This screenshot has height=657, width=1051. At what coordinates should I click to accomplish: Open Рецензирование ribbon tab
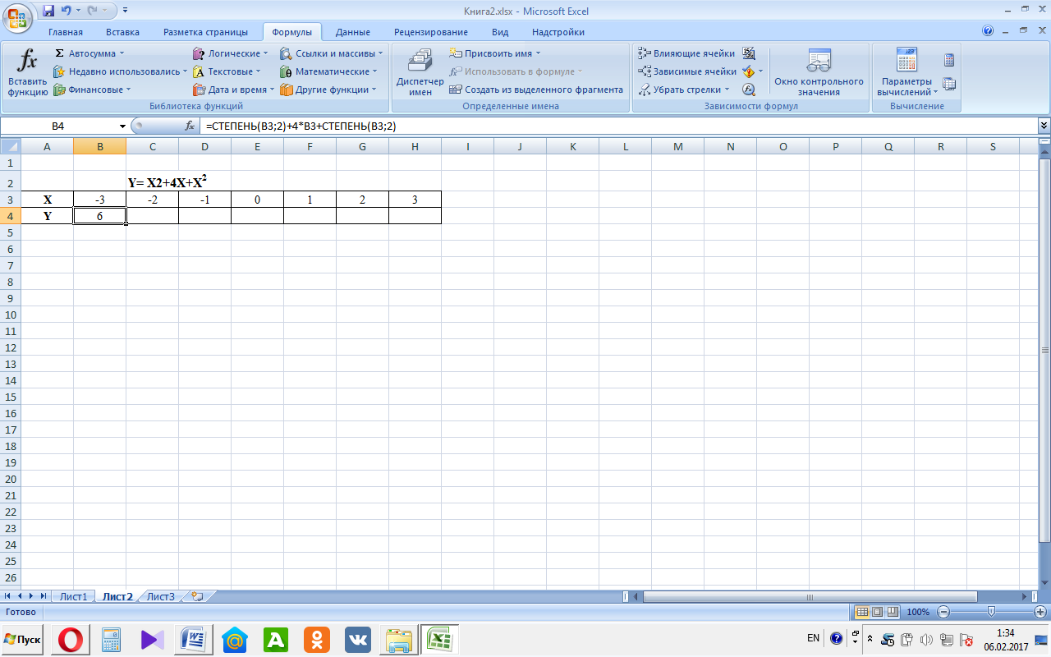(x=431, y=32)
